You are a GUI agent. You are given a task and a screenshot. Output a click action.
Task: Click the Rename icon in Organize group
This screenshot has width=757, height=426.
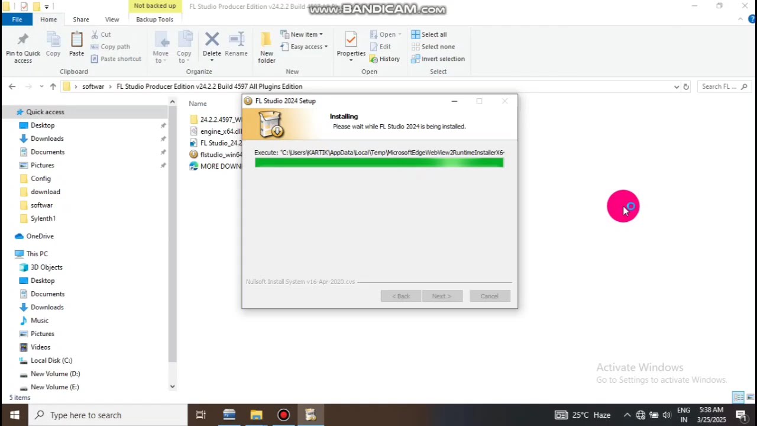[236, 40]
